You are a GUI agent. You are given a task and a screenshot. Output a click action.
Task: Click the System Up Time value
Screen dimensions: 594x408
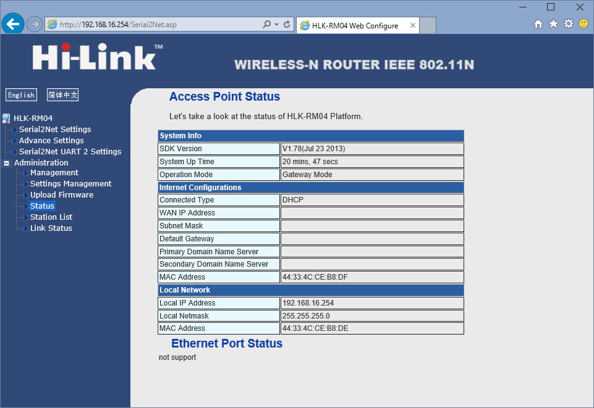click(x=310, y=162)
